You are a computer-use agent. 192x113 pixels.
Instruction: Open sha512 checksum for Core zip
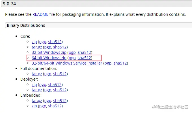pyautogui.click(x=55, y=42)
